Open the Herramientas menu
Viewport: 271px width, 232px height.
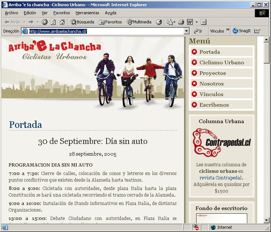[x=87, y=13]
